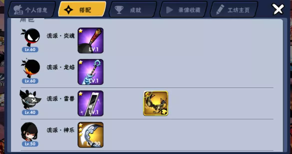Tap the Lv.40 level badge
The width and height of the screenshot is (292, 154).
tap(30, 113)
